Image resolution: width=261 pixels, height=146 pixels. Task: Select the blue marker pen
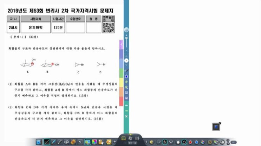tap(53, 142)
